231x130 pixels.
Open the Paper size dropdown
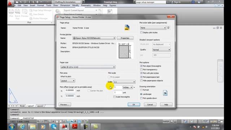(88, 67)
